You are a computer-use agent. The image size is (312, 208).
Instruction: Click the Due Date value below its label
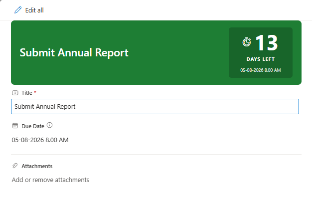pos(40,140)
